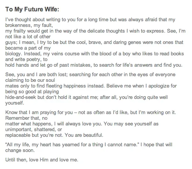Click the word 'brokenness' in first paragraph
Image resolution: width=192 pixels, height=169 pixels.
[18, 25]
